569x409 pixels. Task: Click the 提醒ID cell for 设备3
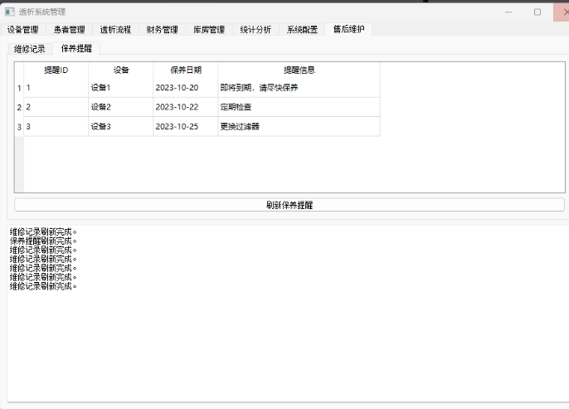56,127
